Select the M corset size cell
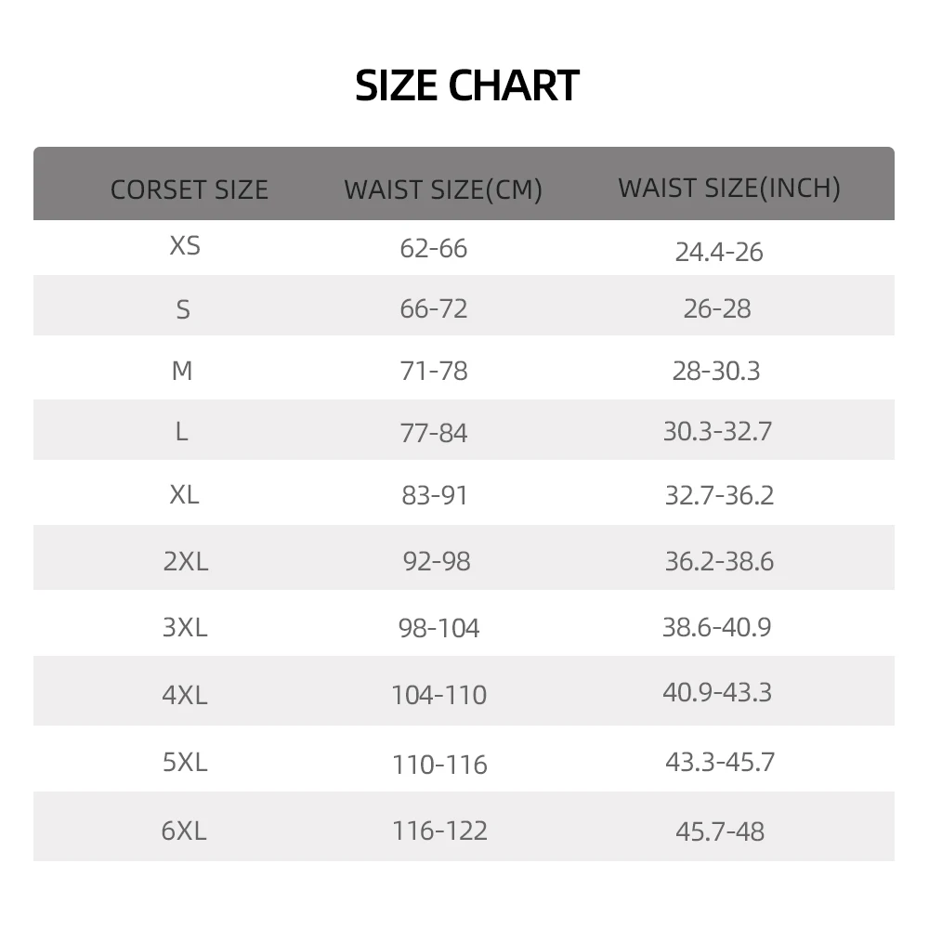This screenshot has height=929, width=929. coord(182,371)
